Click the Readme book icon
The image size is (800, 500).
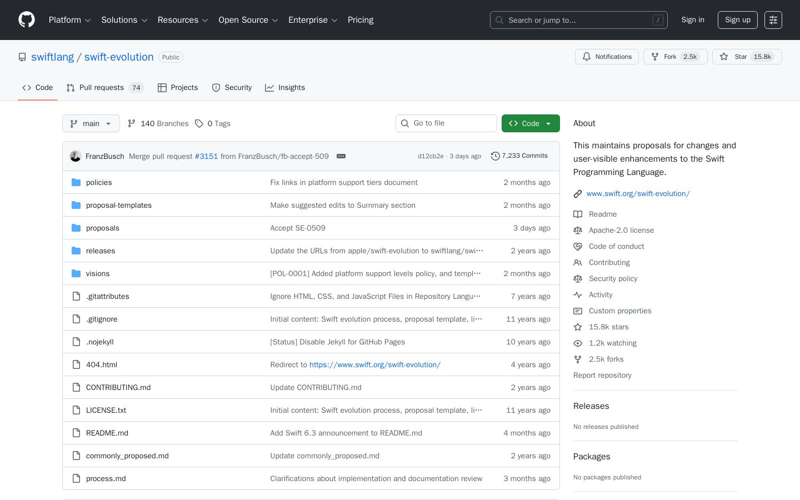coord(578,214)
